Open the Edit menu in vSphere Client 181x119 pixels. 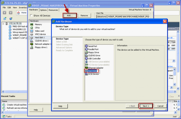pyautogui.click(x=9, y=8)
